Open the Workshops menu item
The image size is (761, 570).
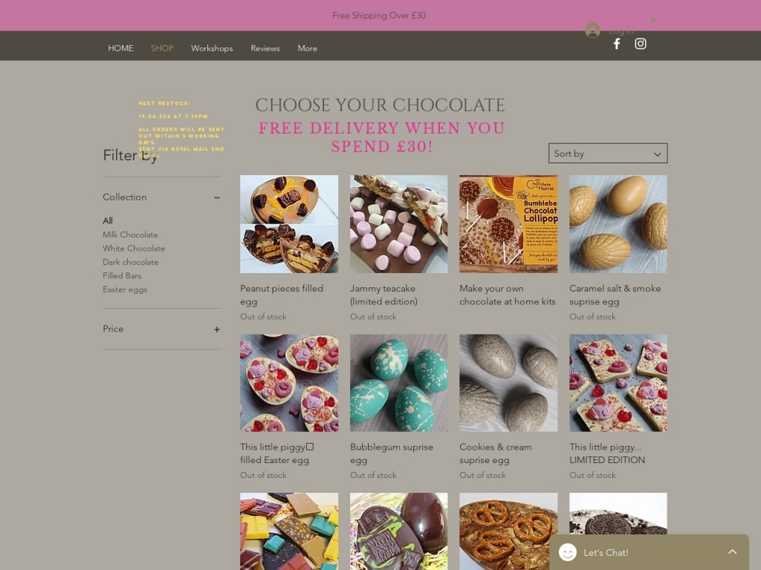coord(212,48)
